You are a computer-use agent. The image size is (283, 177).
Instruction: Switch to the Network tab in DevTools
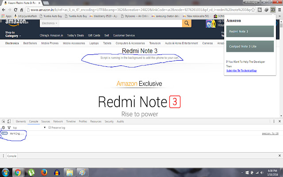pos(58,121)
